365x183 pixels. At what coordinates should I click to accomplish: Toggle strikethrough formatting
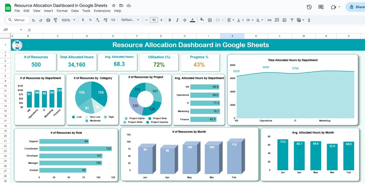185,20
